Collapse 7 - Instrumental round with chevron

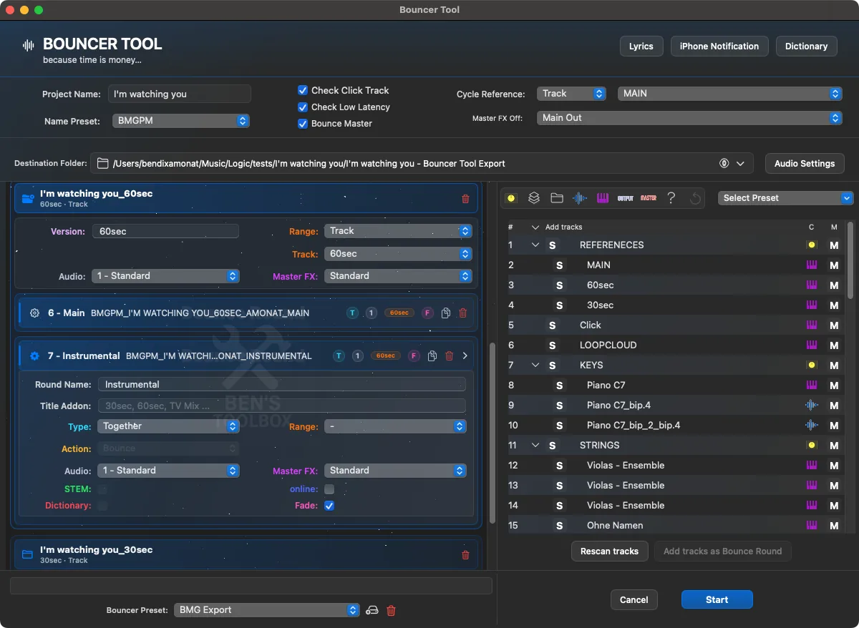coord(465,355)
